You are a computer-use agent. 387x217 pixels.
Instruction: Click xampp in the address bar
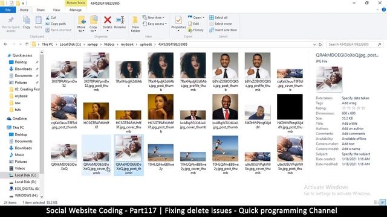pos(93,44)
